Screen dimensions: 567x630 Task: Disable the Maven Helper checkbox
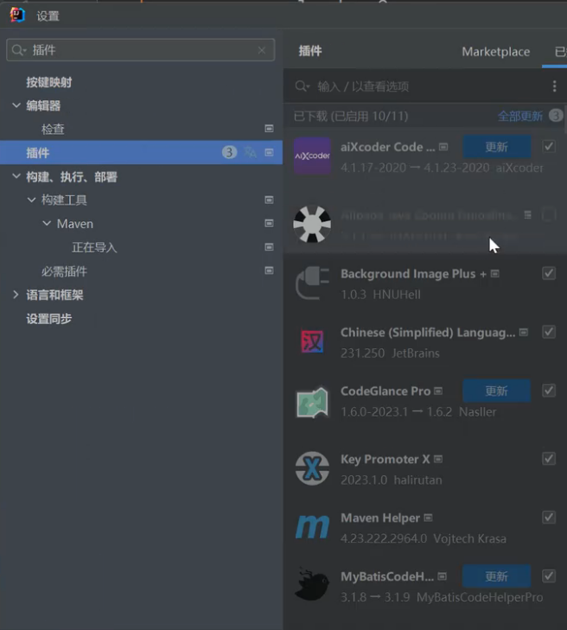click(x=549, y=517)
